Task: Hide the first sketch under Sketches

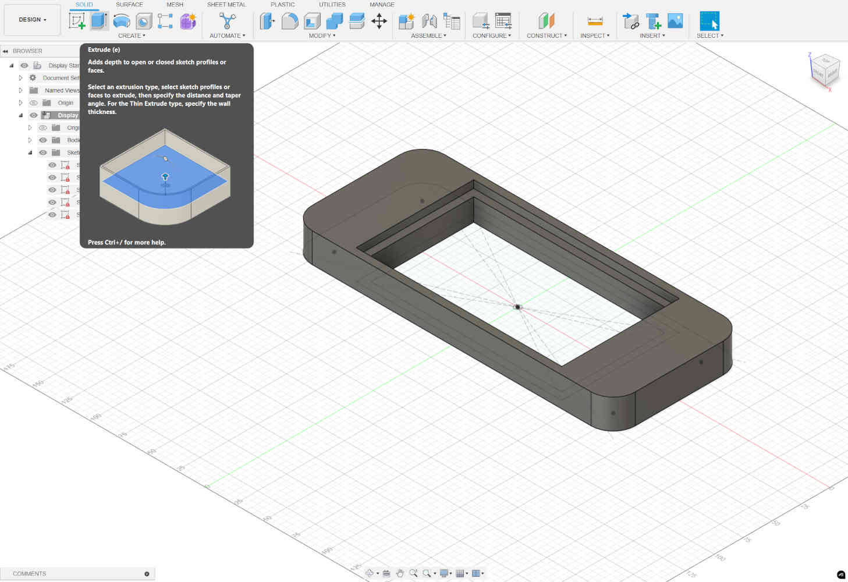Action: tap(52, 165)
